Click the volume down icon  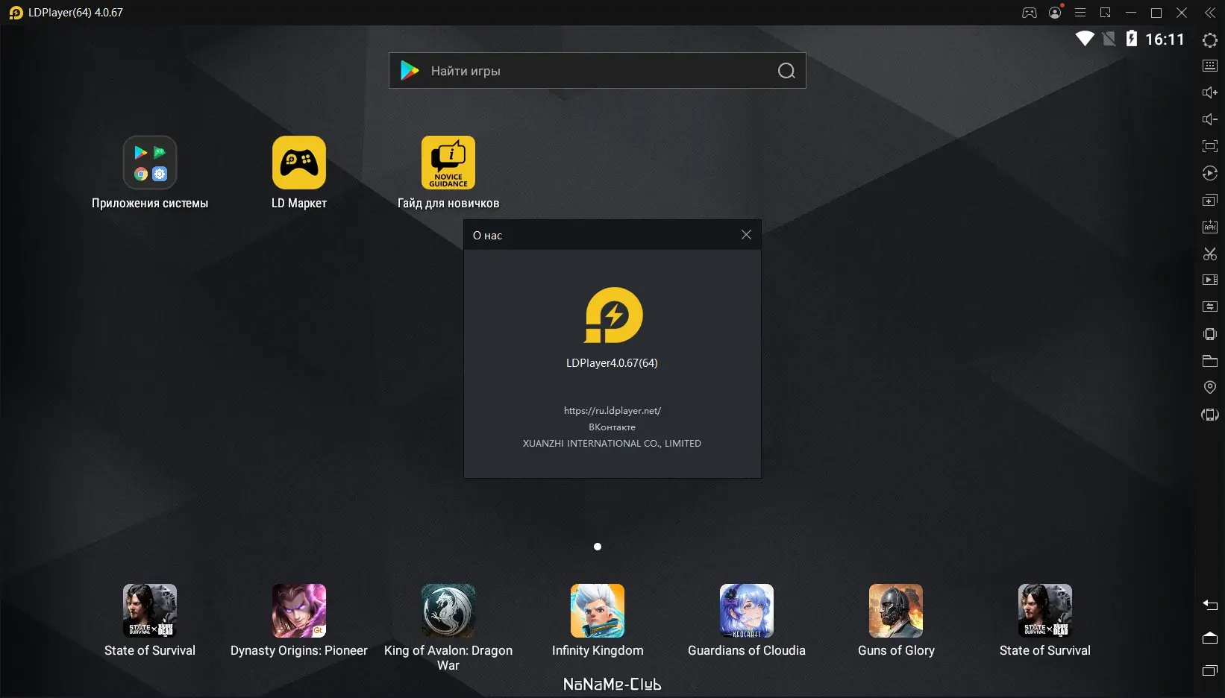click(x=1210, y=119)
